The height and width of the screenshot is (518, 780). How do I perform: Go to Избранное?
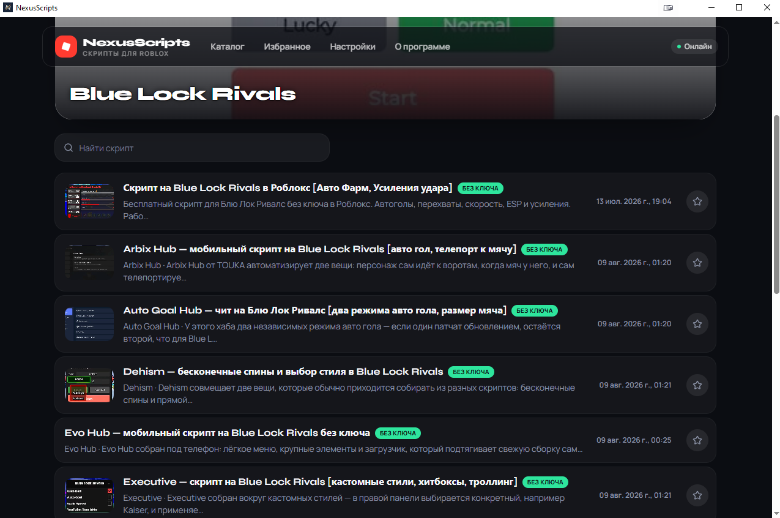[x=287, y=47]
